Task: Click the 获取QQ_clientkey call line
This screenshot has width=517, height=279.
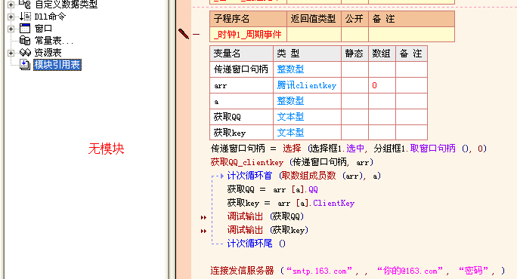Action: [x=292, y=162]
